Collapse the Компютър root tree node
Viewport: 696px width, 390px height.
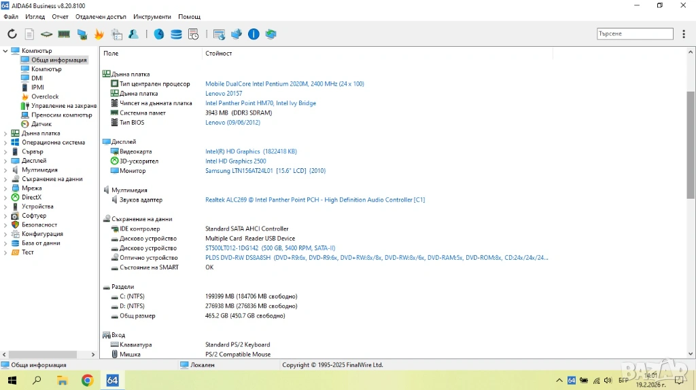5,51
